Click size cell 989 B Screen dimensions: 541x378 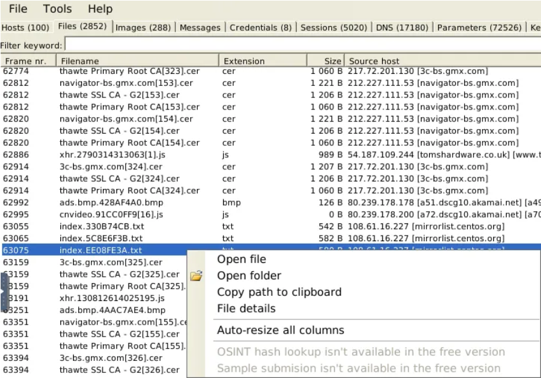coord(330,155)
